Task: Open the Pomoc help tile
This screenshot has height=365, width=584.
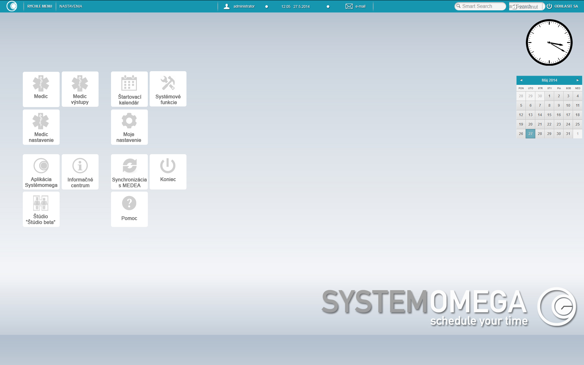Action: click(129, 209)
